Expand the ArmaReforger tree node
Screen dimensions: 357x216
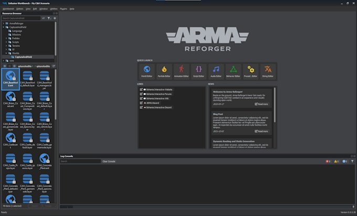(x=4, y=24)
